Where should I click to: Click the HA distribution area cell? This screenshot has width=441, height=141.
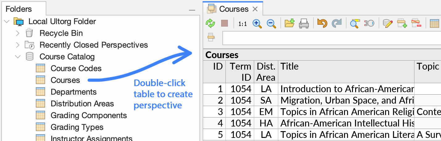(x=266, y=123)
